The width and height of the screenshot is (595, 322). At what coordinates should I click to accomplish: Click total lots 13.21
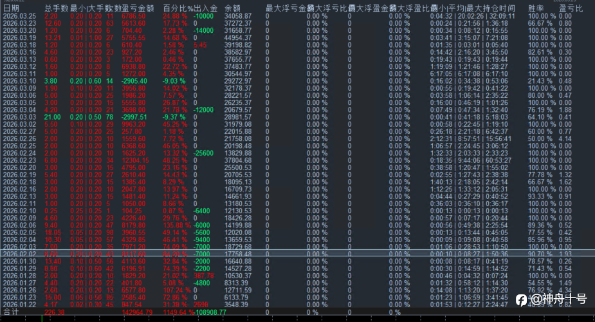52,38
